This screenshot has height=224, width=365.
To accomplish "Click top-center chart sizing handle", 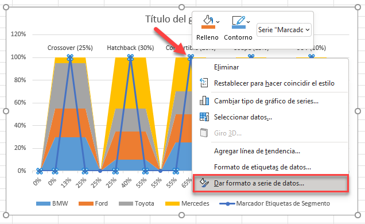I will coord(182,7).
